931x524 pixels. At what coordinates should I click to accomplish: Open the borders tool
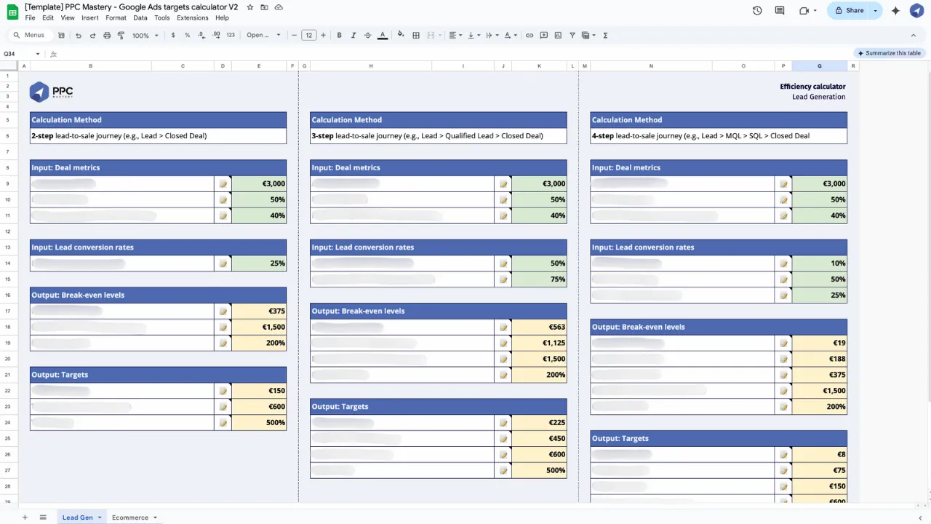[416, 35]
